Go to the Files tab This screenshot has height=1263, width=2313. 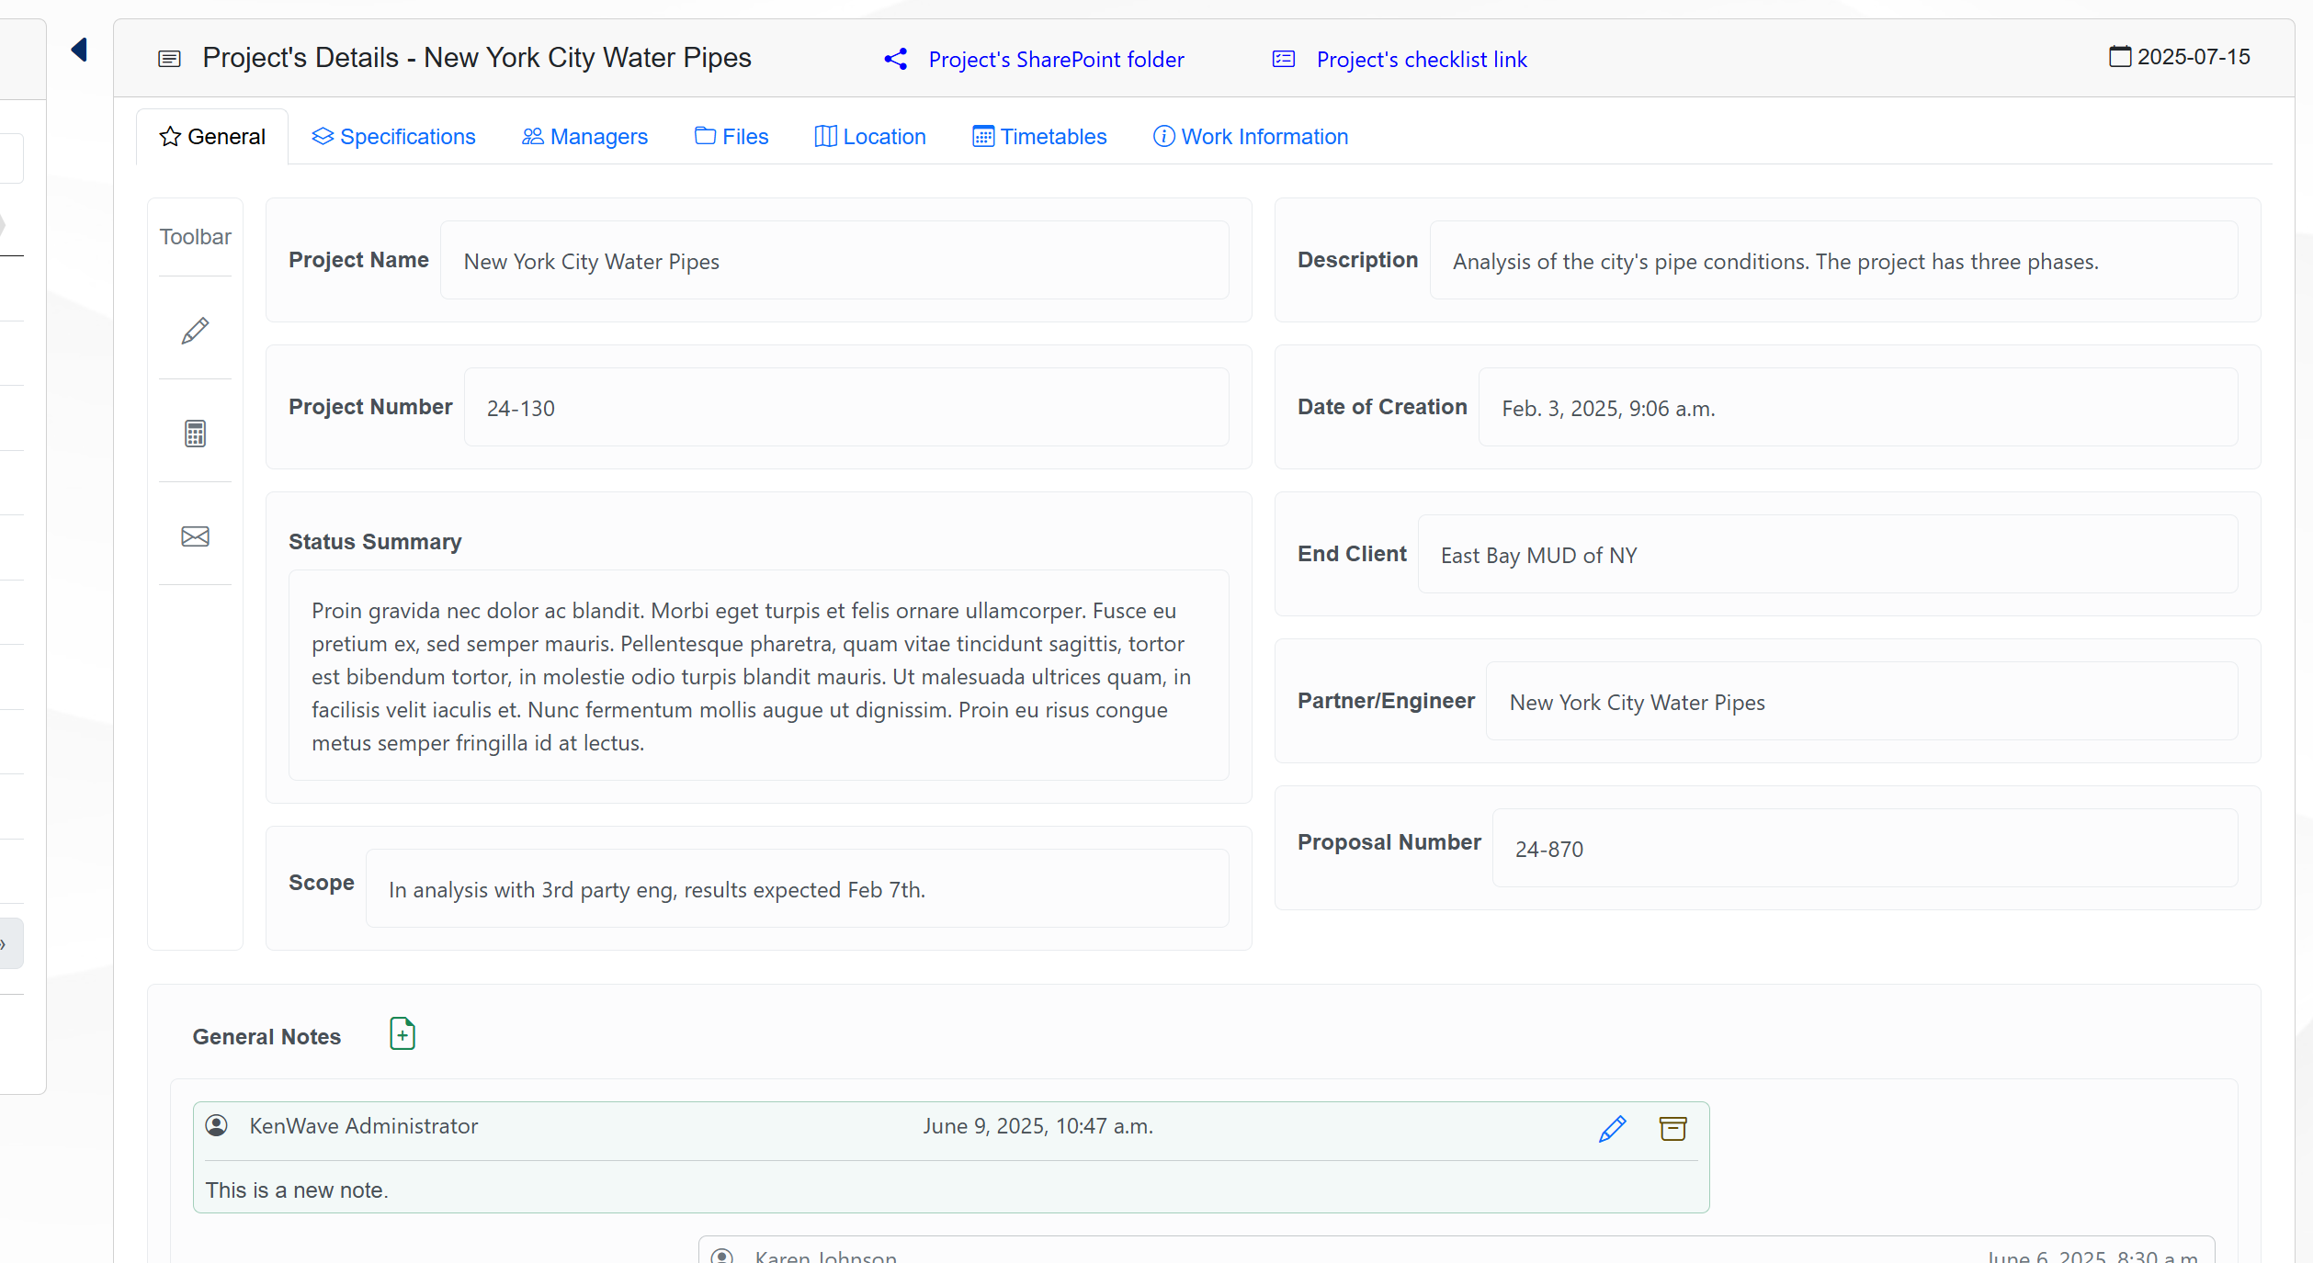point(731,137)
